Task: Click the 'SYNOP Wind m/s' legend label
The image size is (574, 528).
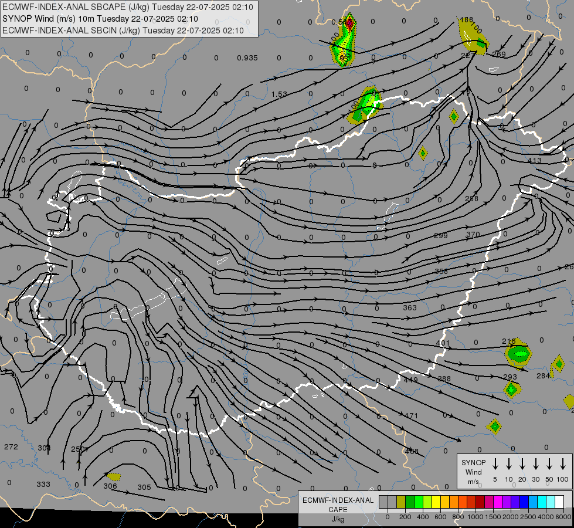Action: [473, 472]
